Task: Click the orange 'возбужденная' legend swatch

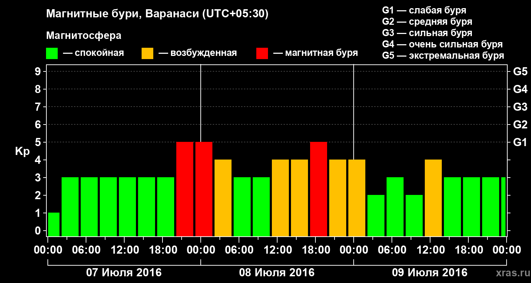Action: (147, 53)
